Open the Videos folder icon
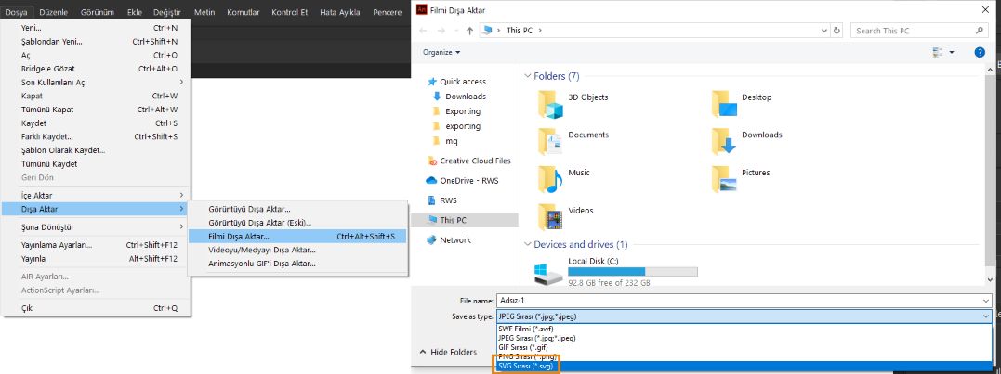Screen dimensions: 1001x374 pyautogui.click(x=549, y=217)
